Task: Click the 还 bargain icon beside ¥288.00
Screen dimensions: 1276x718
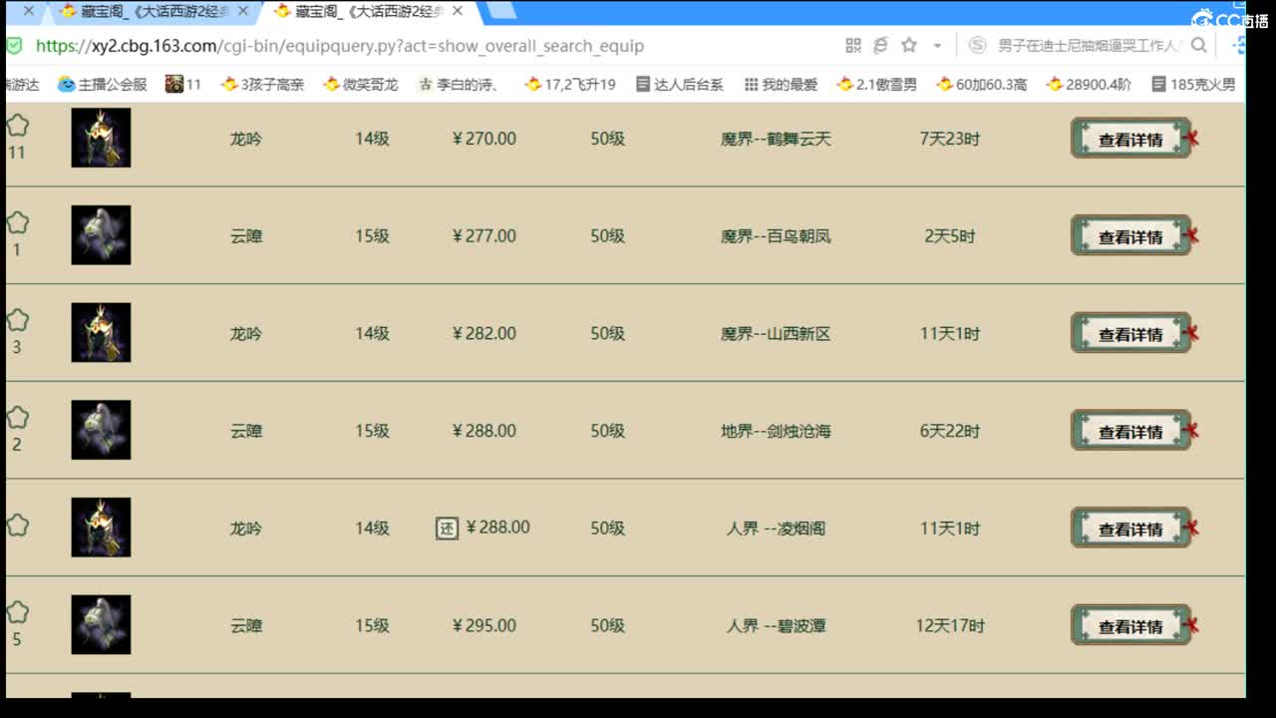Action: click(x=447, y=528)
